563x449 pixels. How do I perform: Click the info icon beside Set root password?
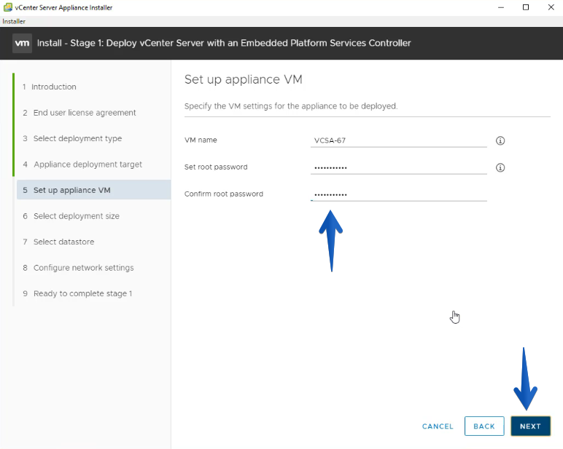(500, 167)
